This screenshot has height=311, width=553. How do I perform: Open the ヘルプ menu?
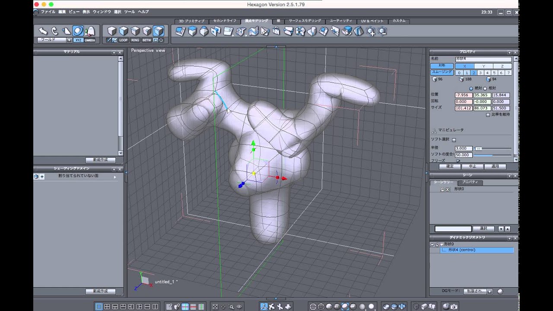(x=143, y=12)
